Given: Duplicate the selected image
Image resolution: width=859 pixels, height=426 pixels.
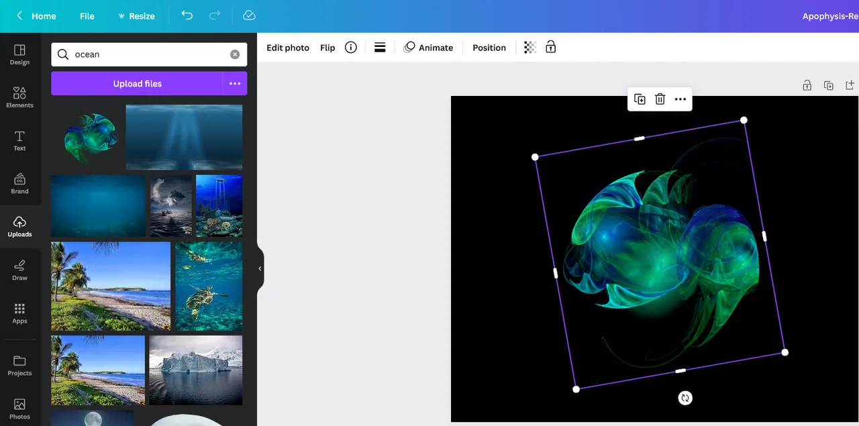Looking at the screenshot, I should 640,99.
